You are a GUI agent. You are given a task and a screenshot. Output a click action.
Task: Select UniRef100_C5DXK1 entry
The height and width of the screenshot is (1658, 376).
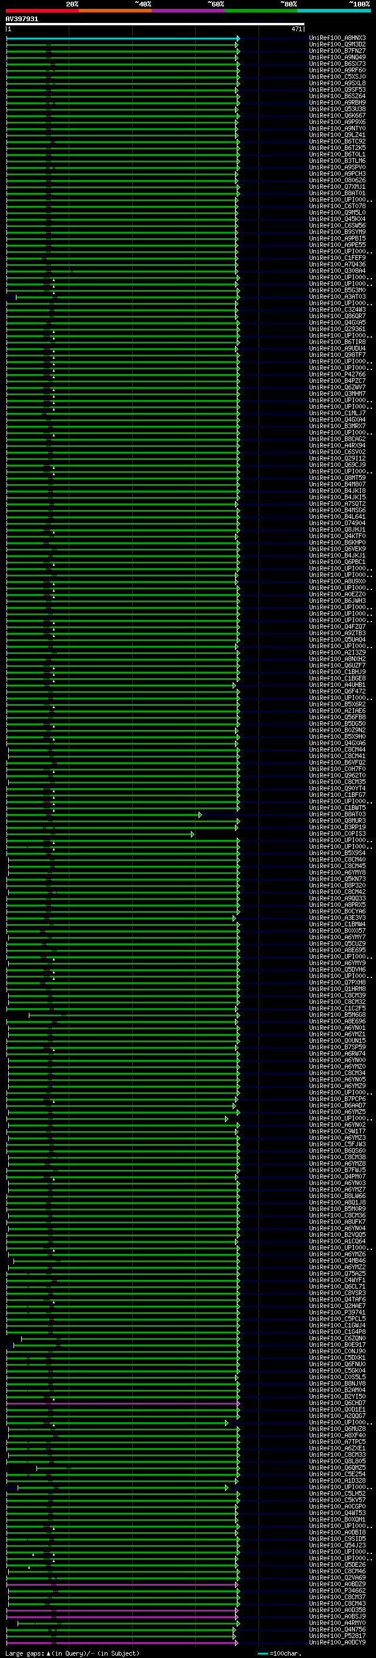(337, 1357)
